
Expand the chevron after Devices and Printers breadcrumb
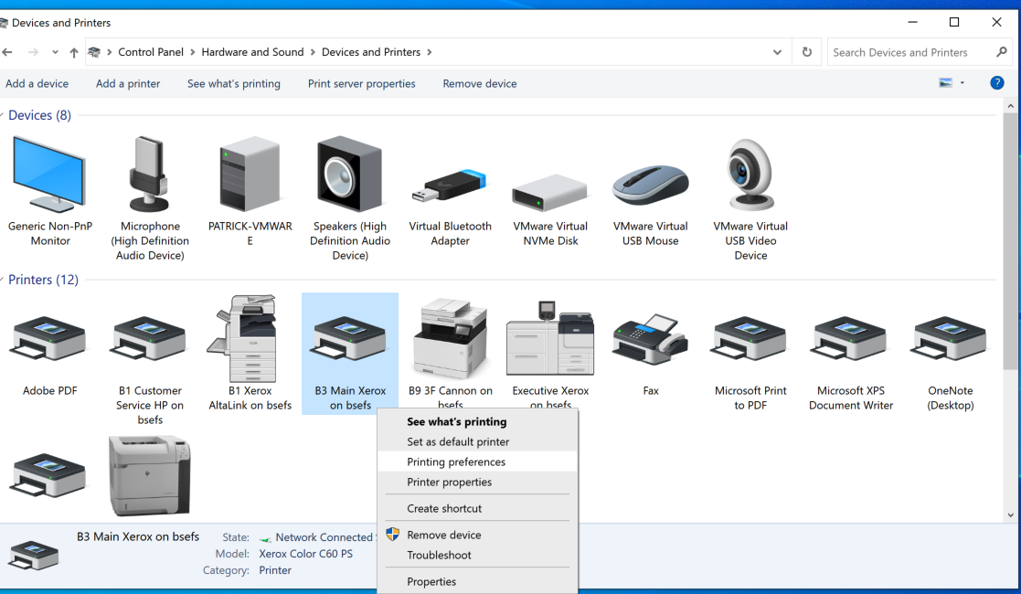(x=429, y=52)
